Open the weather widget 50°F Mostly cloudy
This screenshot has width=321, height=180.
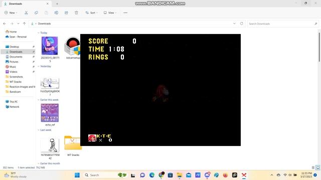click(x=16, y=175)
